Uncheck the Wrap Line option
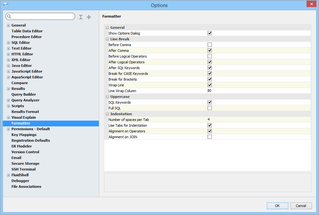Viewport: 319px width, 215px height. click(x=210, y=85)
